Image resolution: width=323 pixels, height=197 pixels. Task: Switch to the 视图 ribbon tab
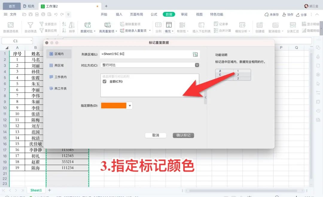pyautogui.click(x=199, y=14)
